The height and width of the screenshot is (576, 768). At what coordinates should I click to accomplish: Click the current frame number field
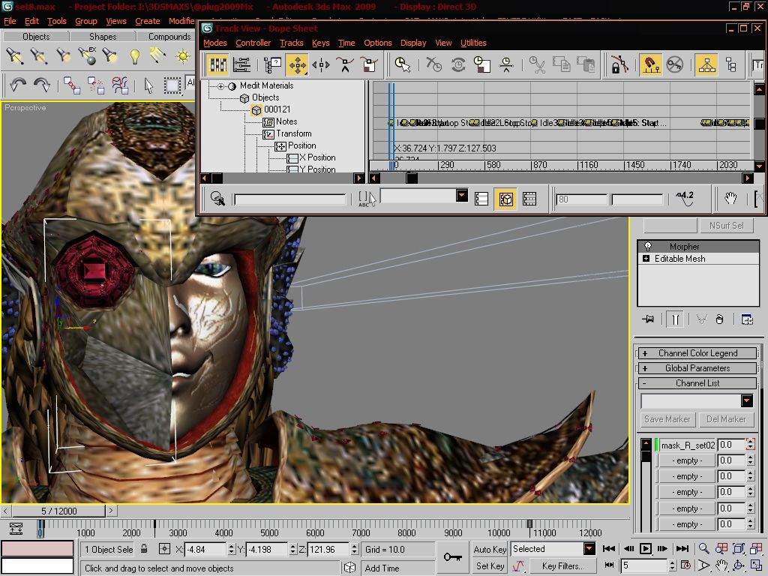[644, 565]
